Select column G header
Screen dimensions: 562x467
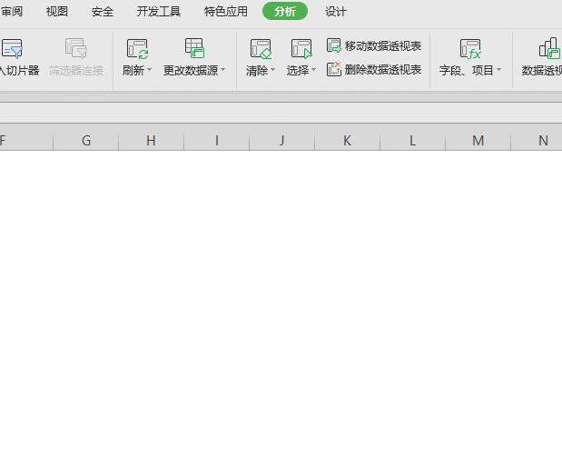click(x=86, y=140)
